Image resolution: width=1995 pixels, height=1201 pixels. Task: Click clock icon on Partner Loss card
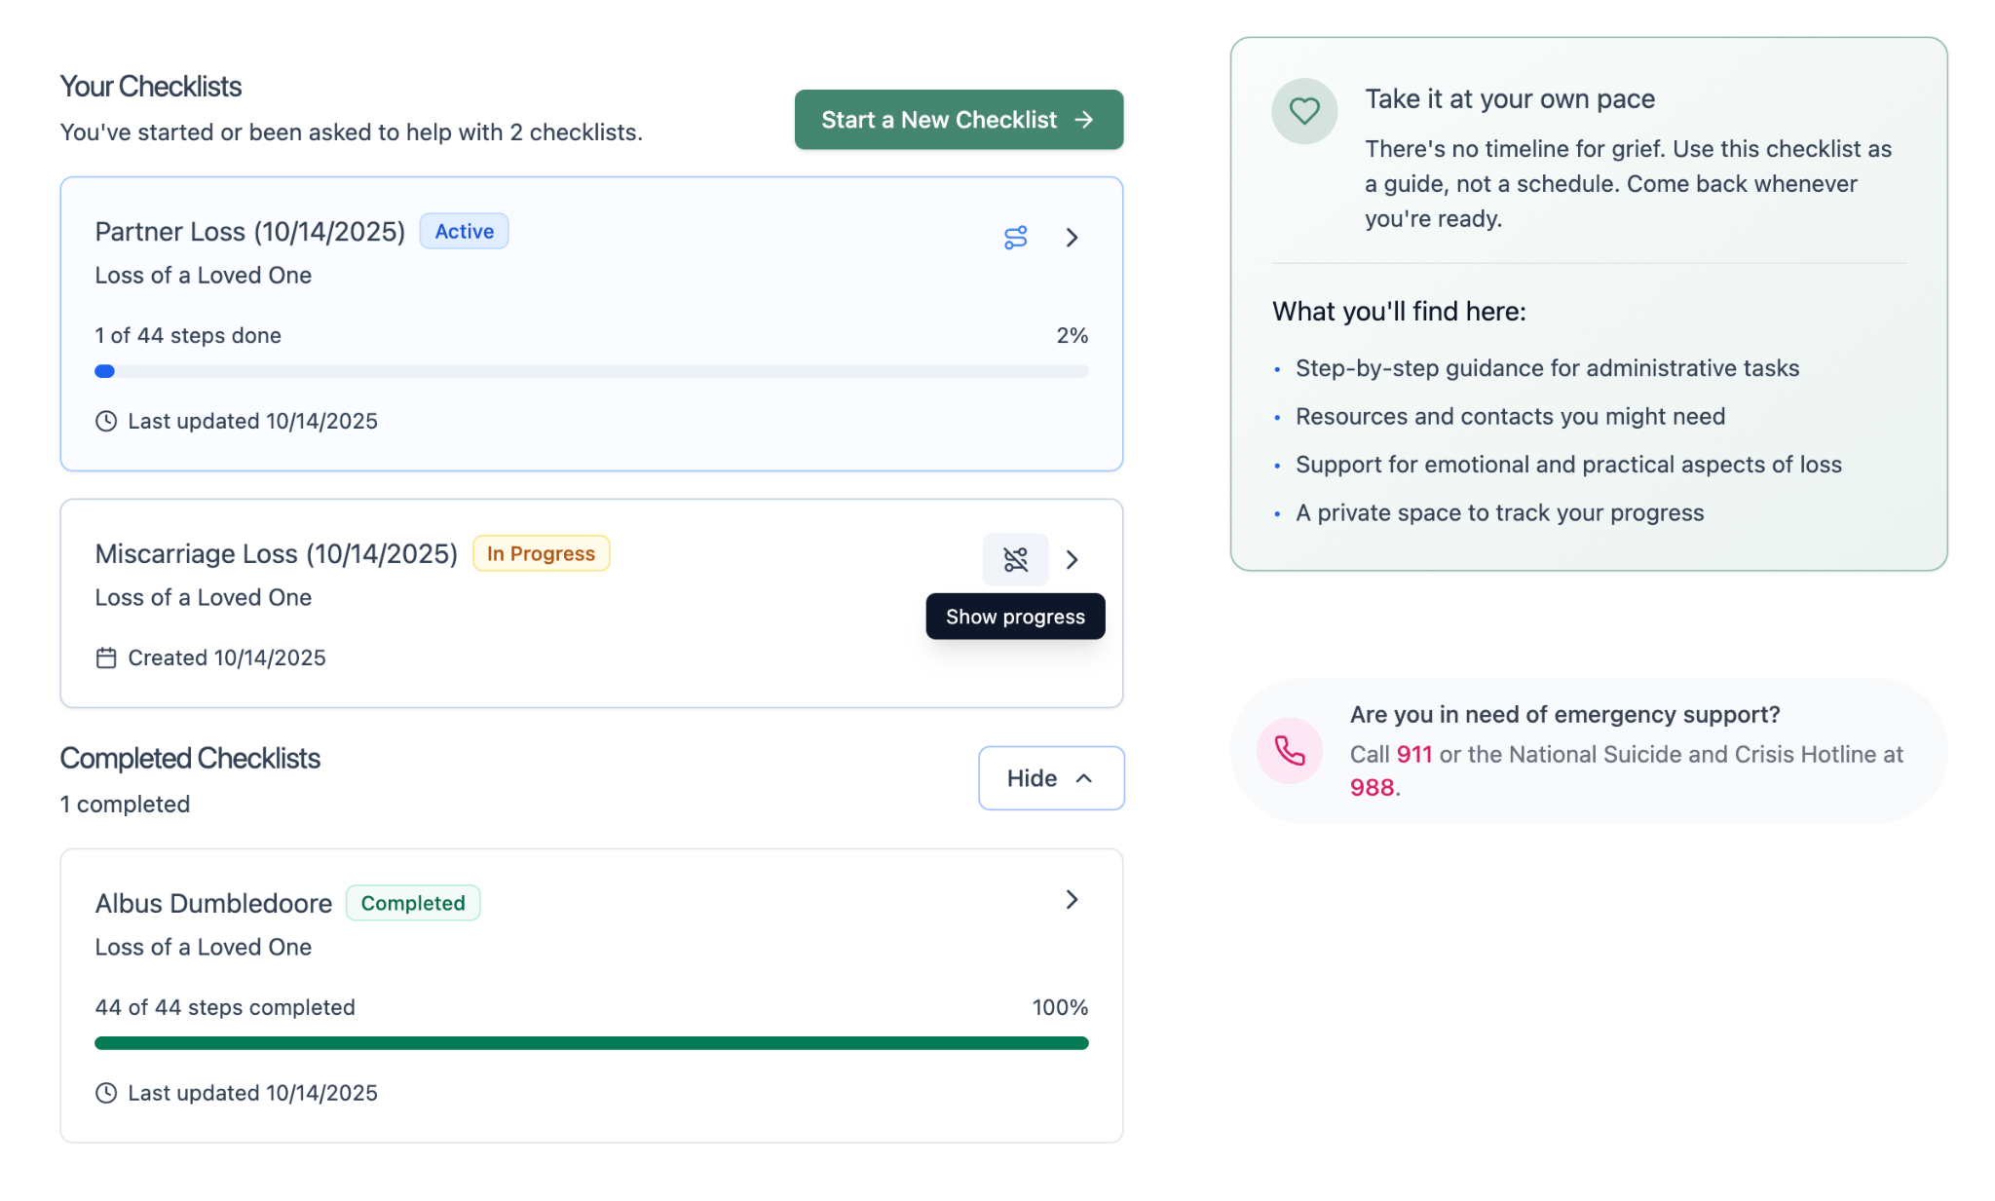coord(106,422)
